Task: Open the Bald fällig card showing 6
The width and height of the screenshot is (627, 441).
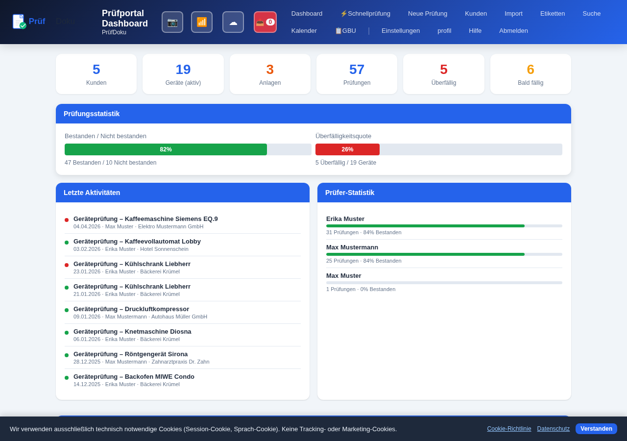Action: [531, 74]
